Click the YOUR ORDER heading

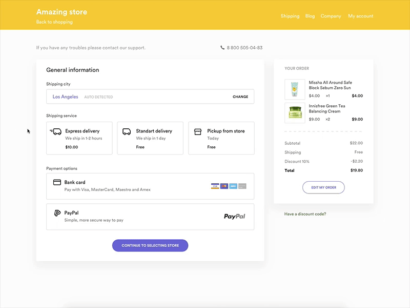[297, 68]
